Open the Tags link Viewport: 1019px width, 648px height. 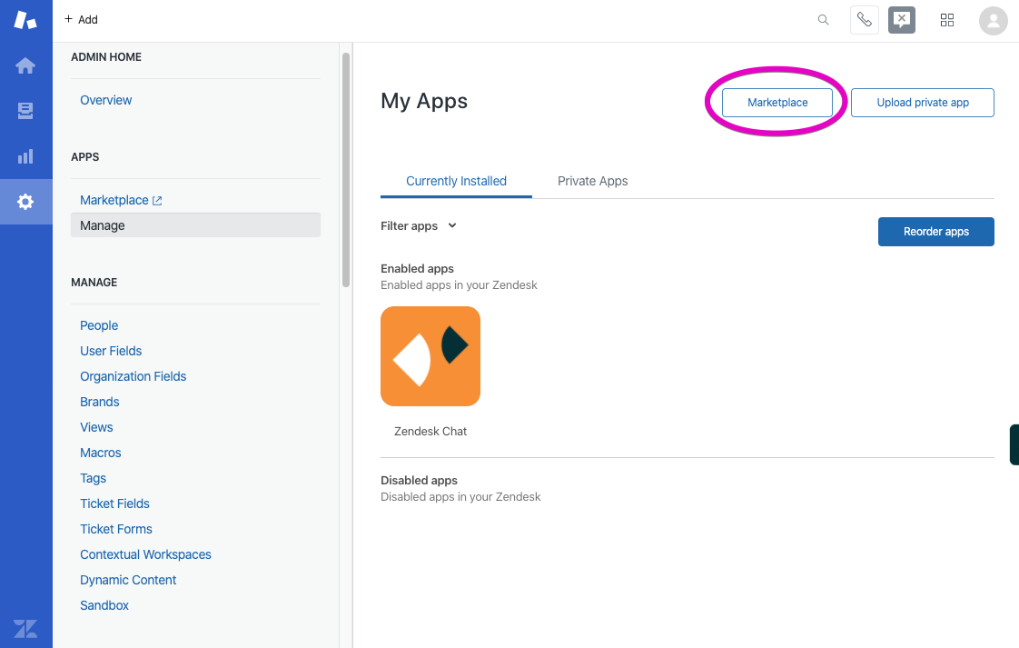(93, 478)
